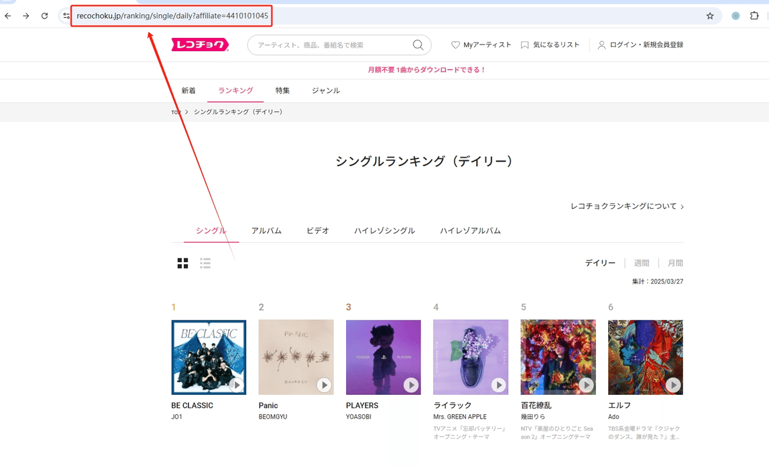Open the ランキング menu
769x466 pixels.
235,90
